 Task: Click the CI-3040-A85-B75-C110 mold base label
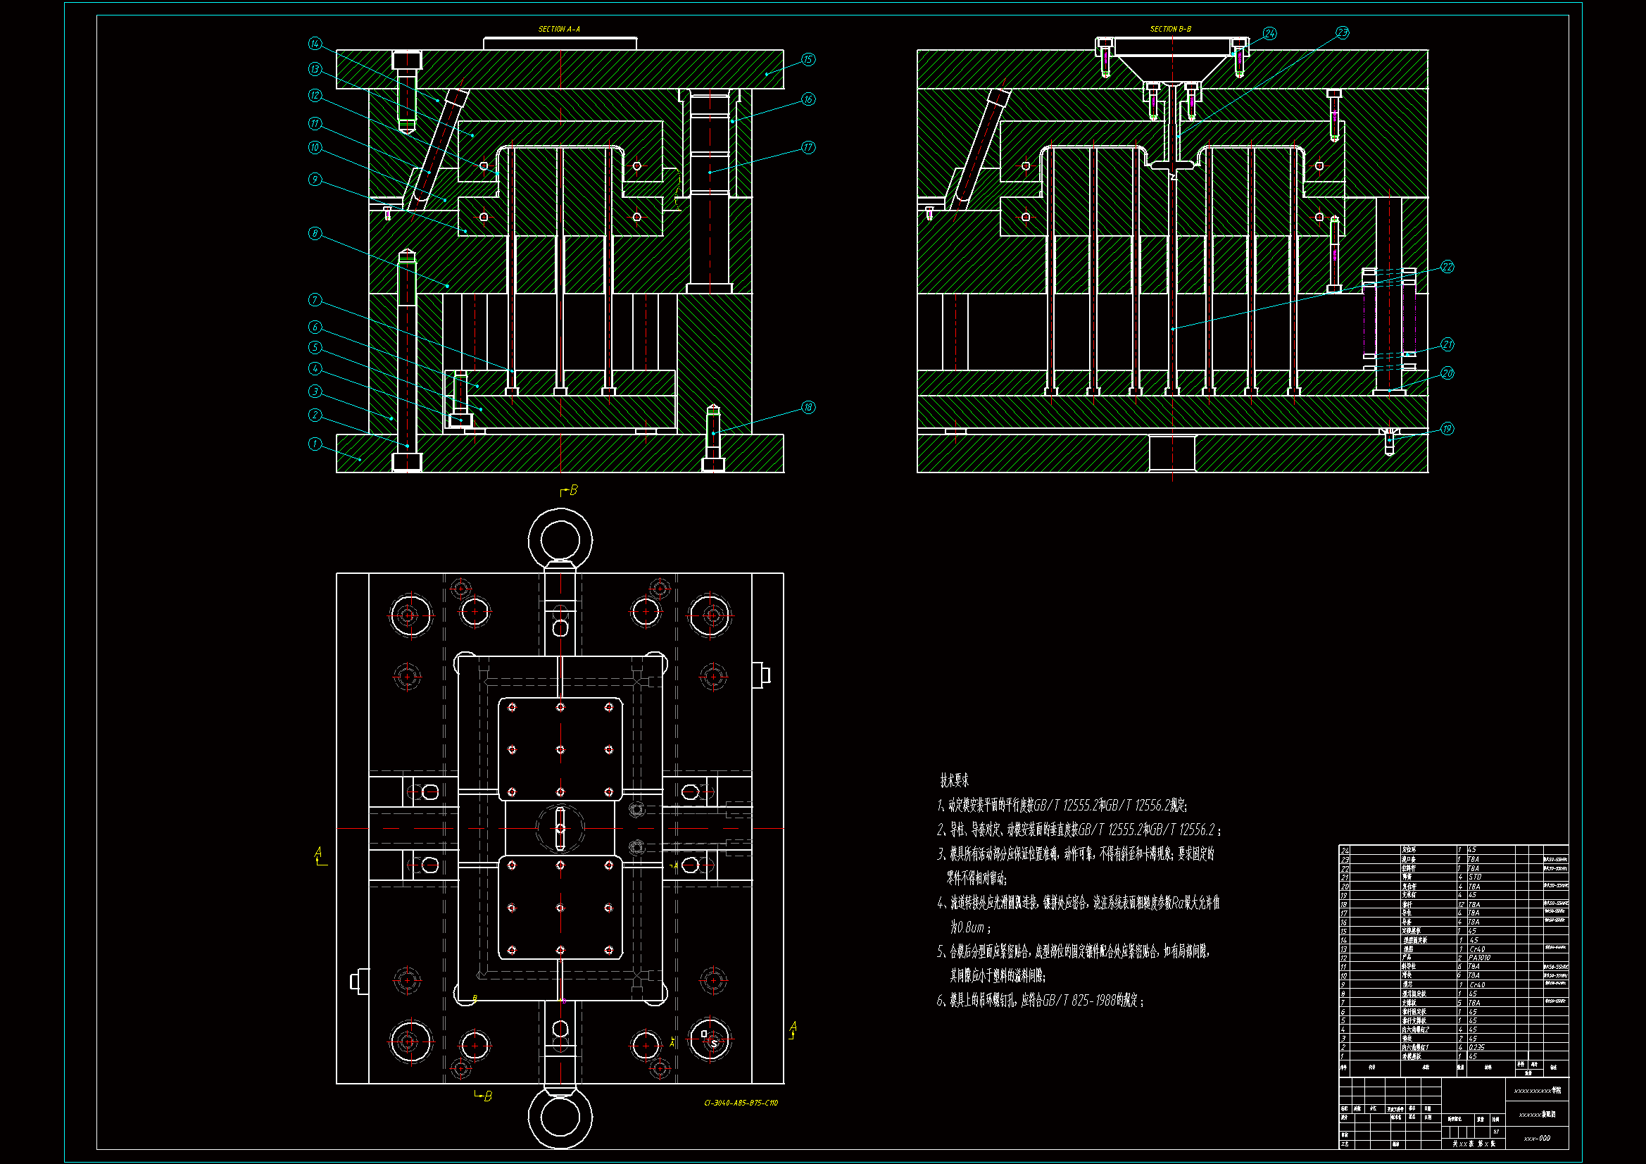tap(741, 1103)
